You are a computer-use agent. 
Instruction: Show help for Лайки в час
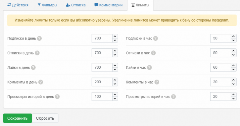[149, 68]
